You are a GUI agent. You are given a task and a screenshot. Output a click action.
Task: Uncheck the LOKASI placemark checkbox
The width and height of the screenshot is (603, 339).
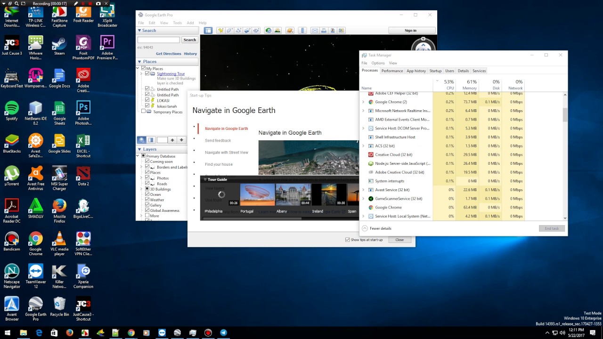[x=147, y=100]
